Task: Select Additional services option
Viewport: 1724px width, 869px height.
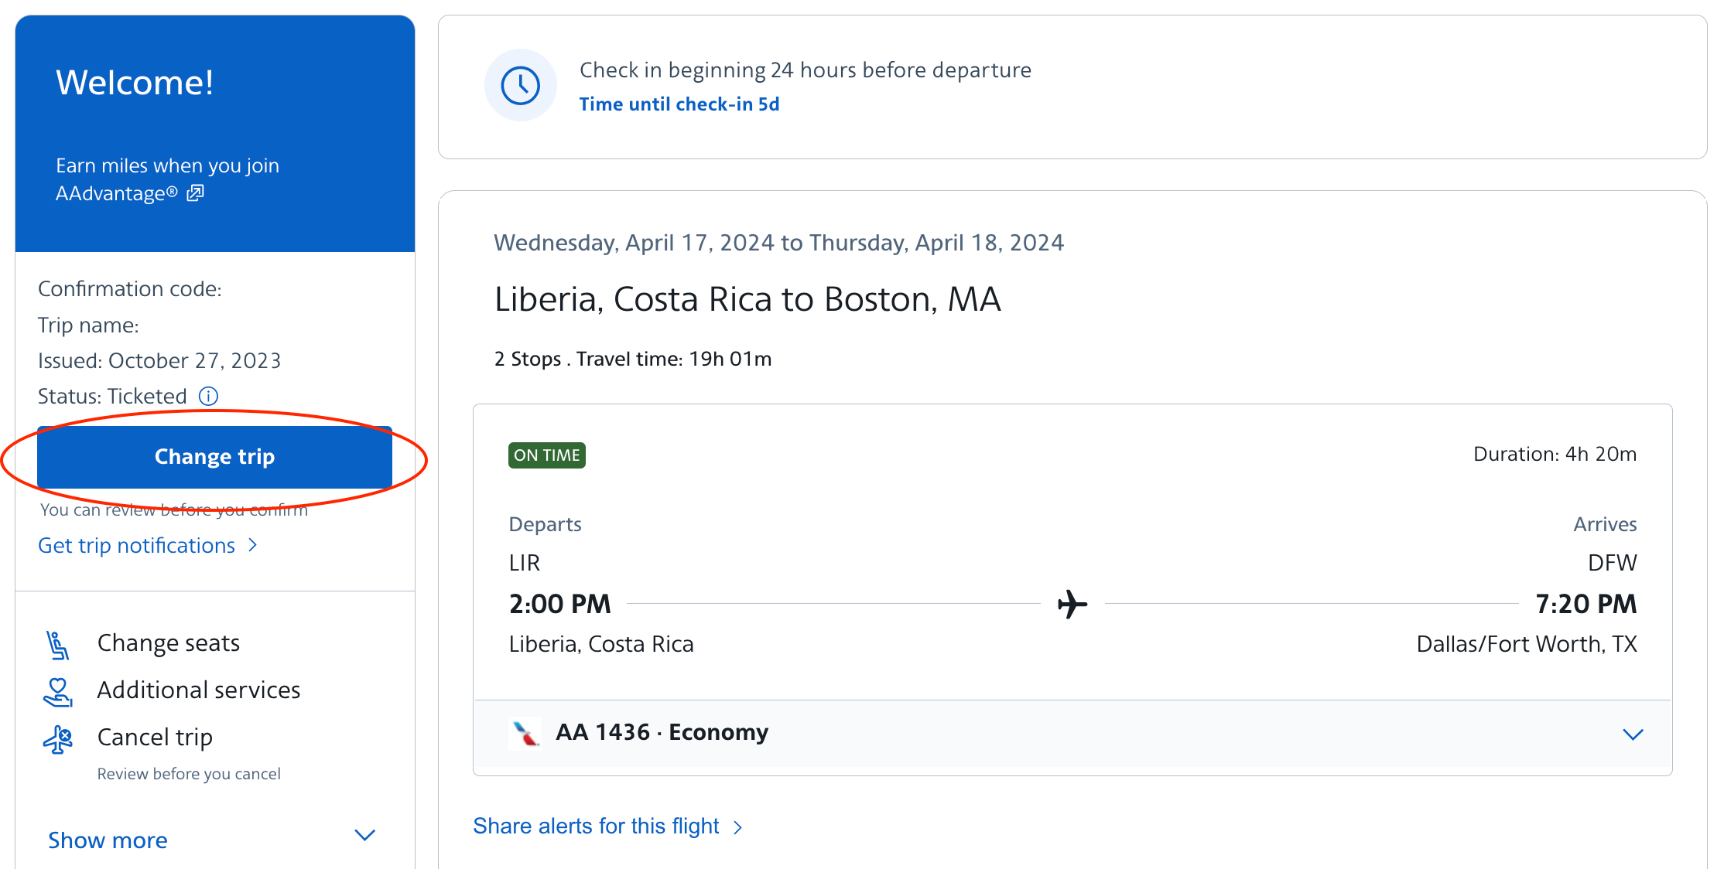Action: (x=199, y=690)
